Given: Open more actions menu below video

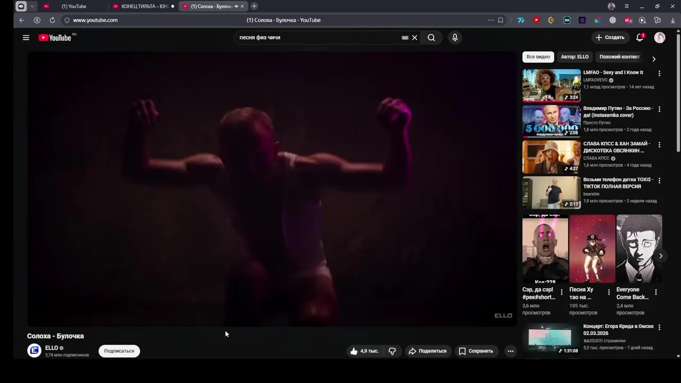Looking at the screenshot, I should click(510, 351).
